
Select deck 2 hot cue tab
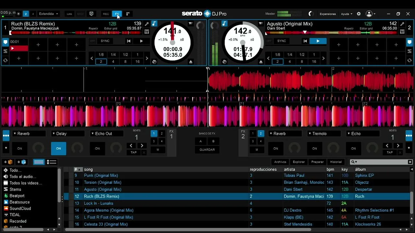pos(409,42)
